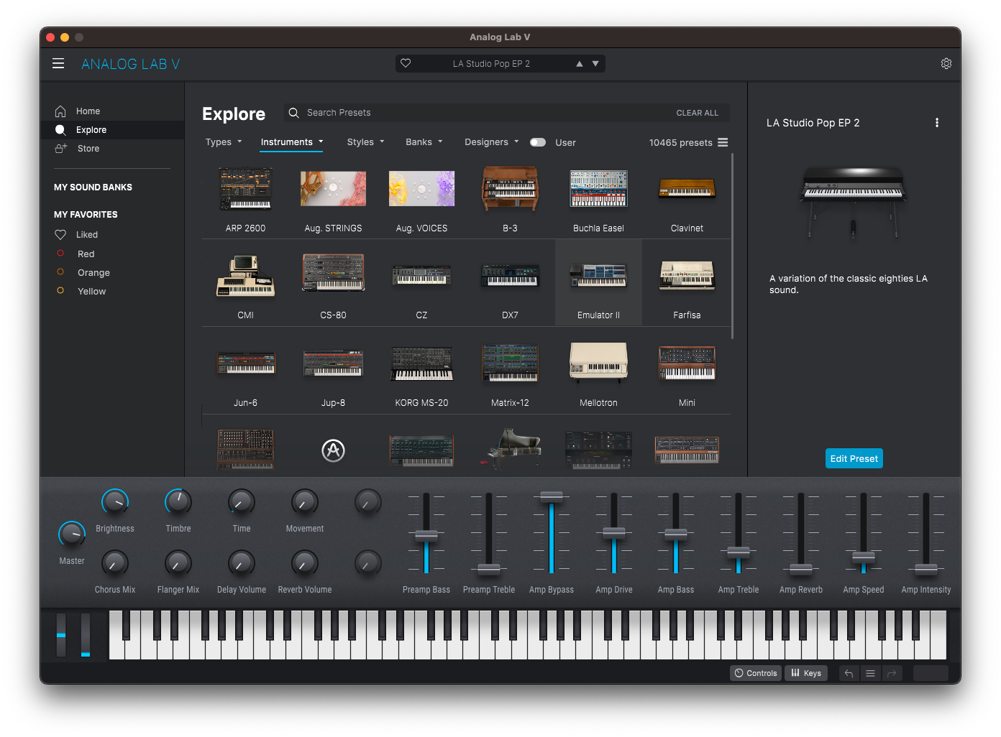Show Orange favorites list

93,273
